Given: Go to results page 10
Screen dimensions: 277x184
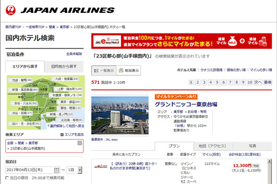Looking at the screenshot, I should tap(250, 82).
